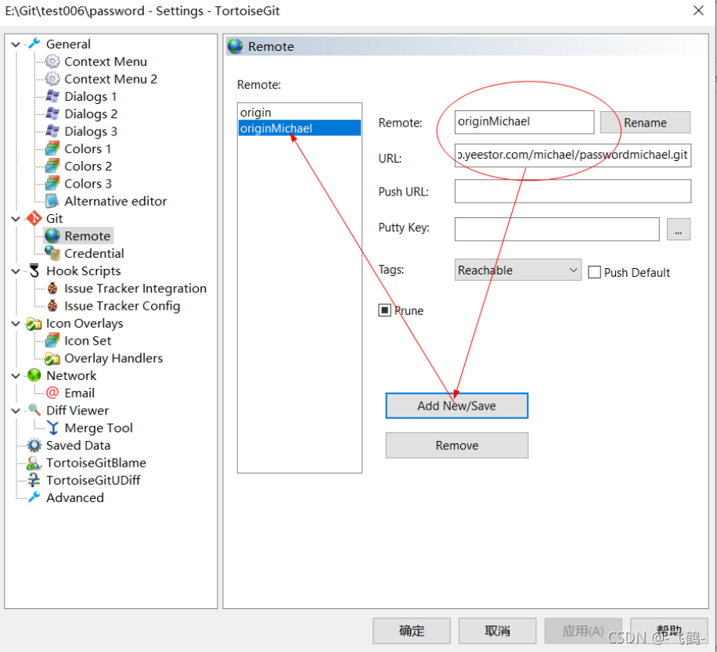Screen dimensions: 717x652
Task: Click the Diff Viewer magnifier icon
Action: point(34,410)
